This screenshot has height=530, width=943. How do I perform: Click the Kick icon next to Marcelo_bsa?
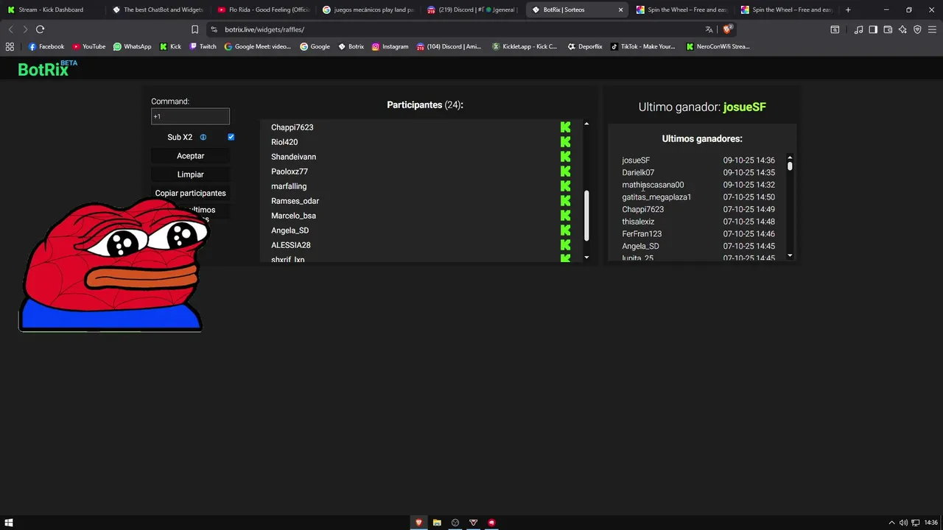click(565, 216)
